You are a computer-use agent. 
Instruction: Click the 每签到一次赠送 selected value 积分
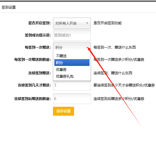59,48
